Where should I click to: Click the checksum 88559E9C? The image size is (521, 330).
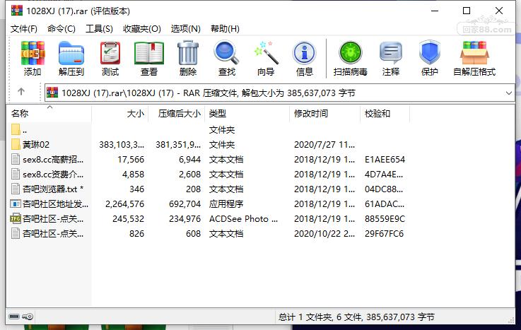point(385,219)
